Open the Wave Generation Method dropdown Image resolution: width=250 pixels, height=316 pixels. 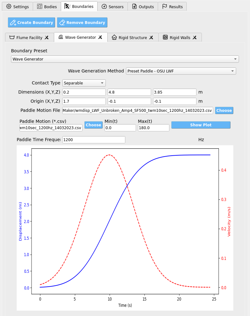click(181, 71)
